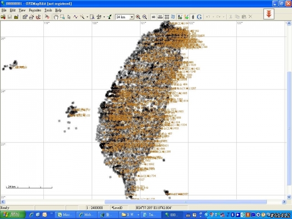
Task: Toggle the grid lines display button
Action: (167, 17)
